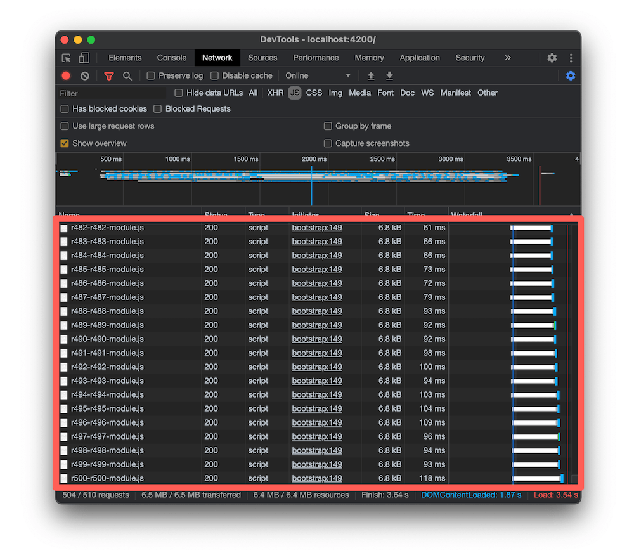The height and width of the screenshot is (560, 634).
Task: Open the DevTools three-dot menu
Action: click(571, 58)
